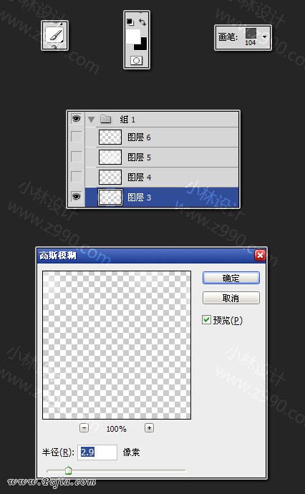Image resolution: width=305 pixels, height=494 pixels.
Task: Zoom out the blur preview
Action: pyautogui.click(x=84, y=428)
